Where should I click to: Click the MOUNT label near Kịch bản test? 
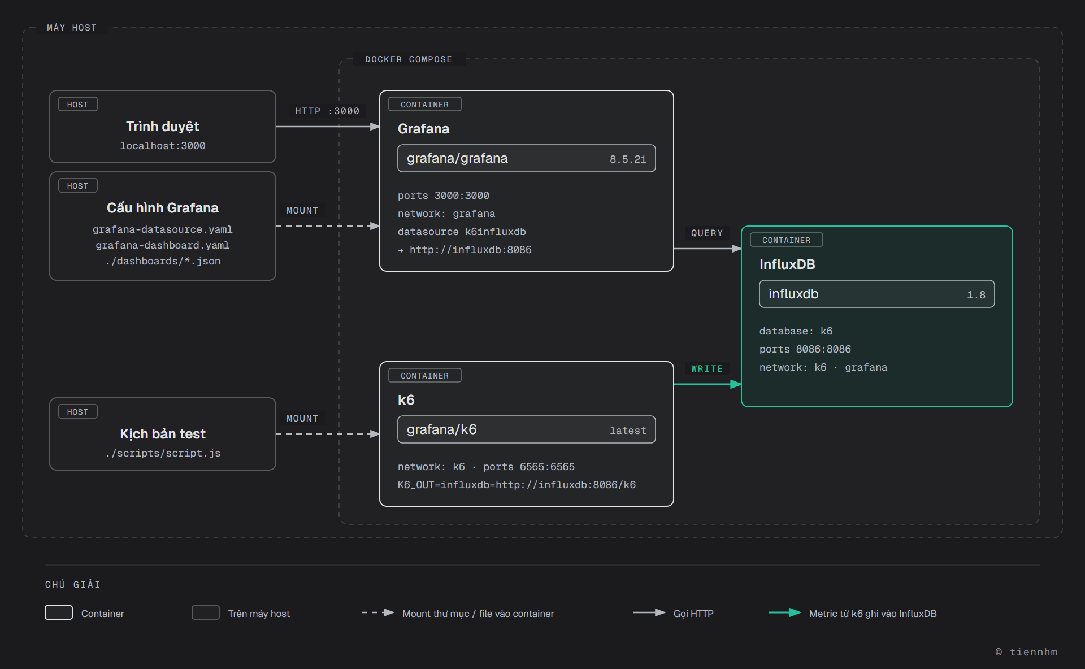302,419
